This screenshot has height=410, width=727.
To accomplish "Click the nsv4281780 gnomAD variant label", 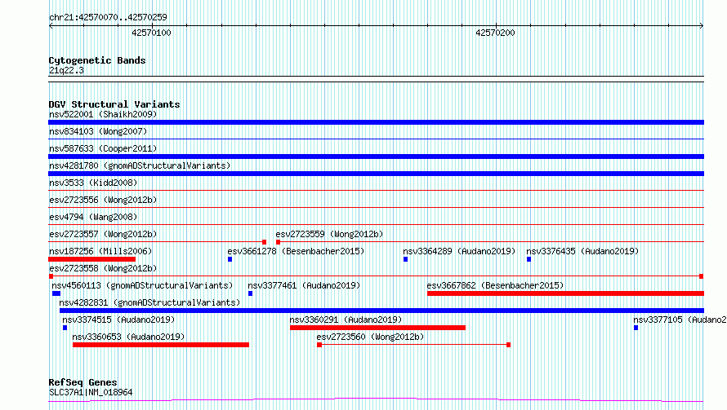I will [x=140, y=165].
